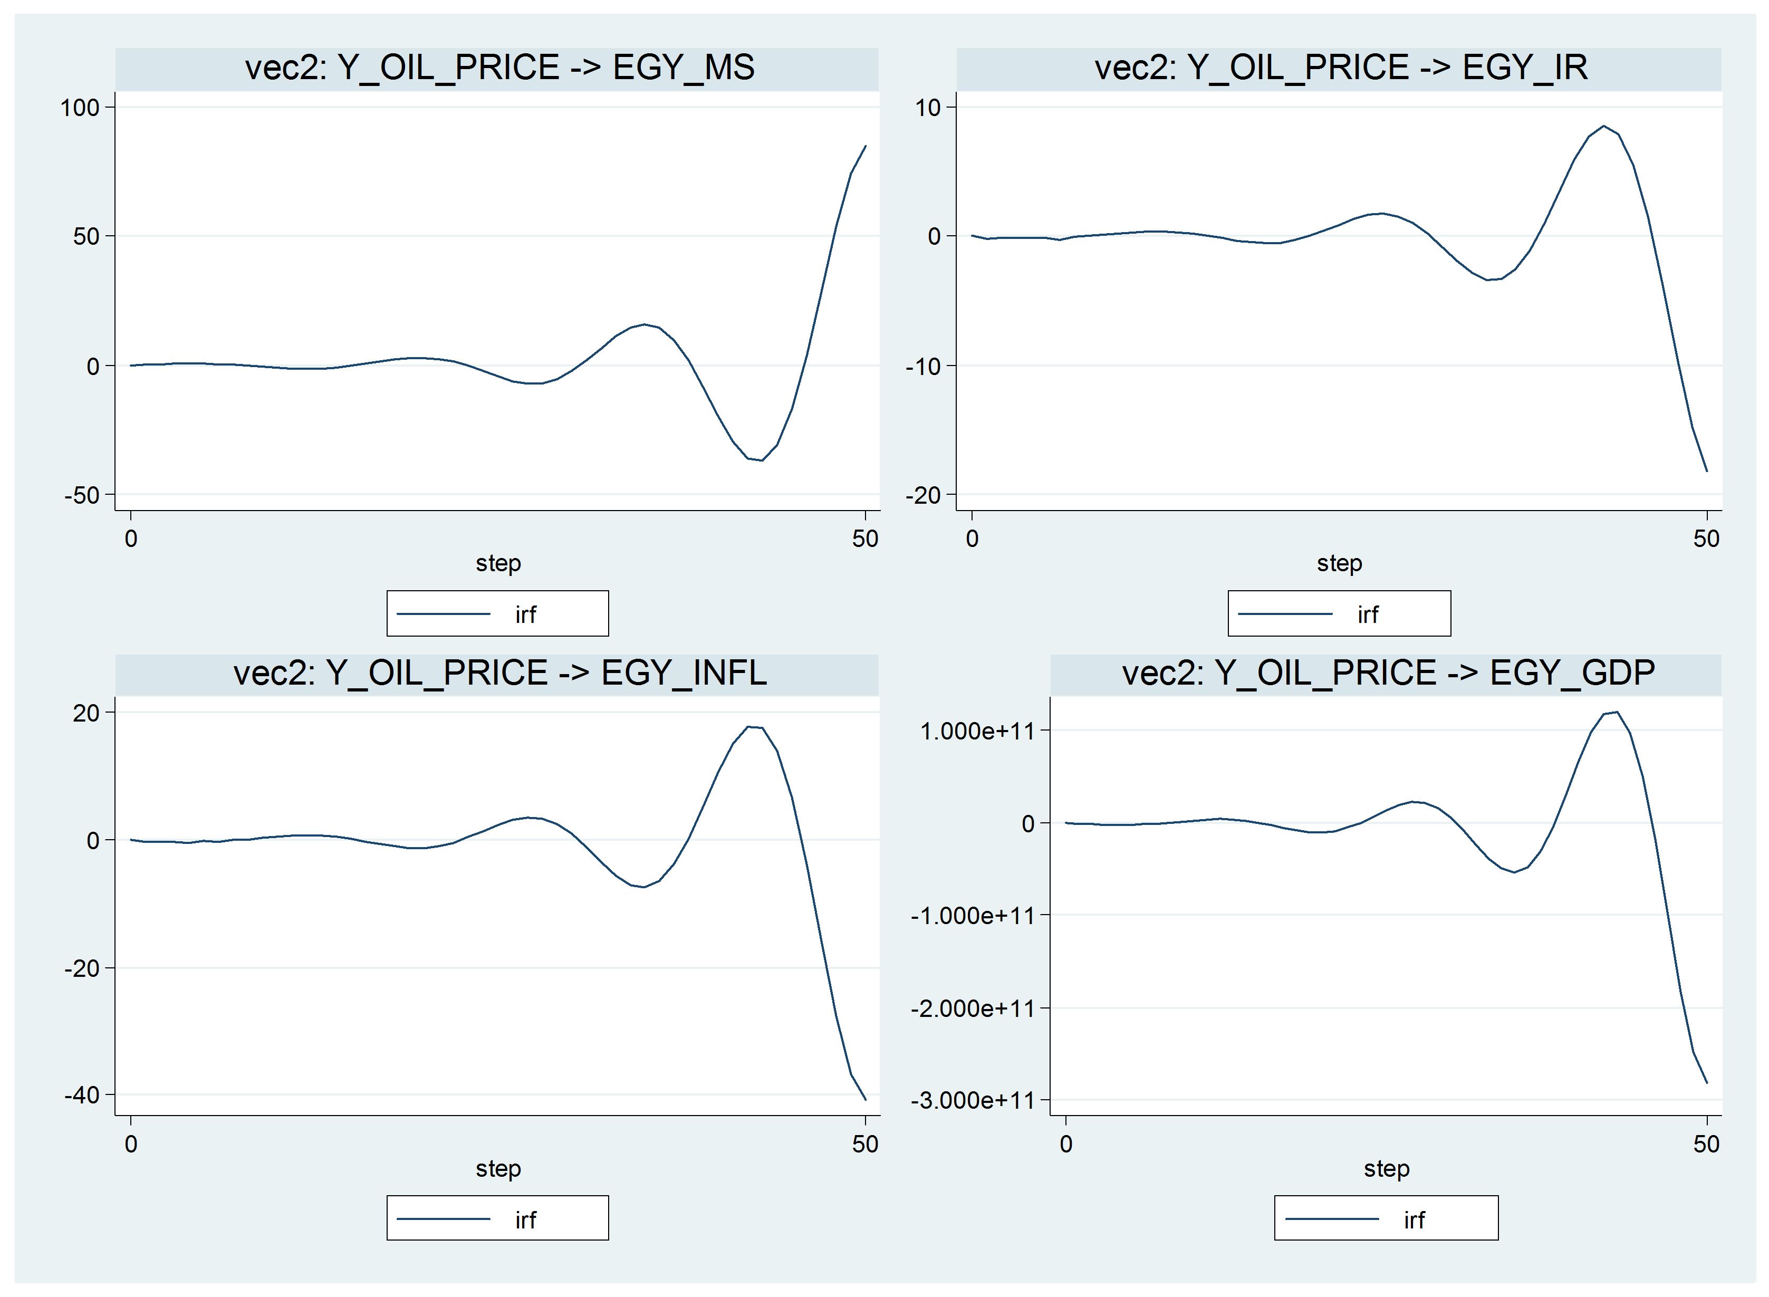Image resolution: width=1769 pixels, height=1297 pixels.
Task: Select the step axis title below EGY_GDP
Action: (1387, 1169)
